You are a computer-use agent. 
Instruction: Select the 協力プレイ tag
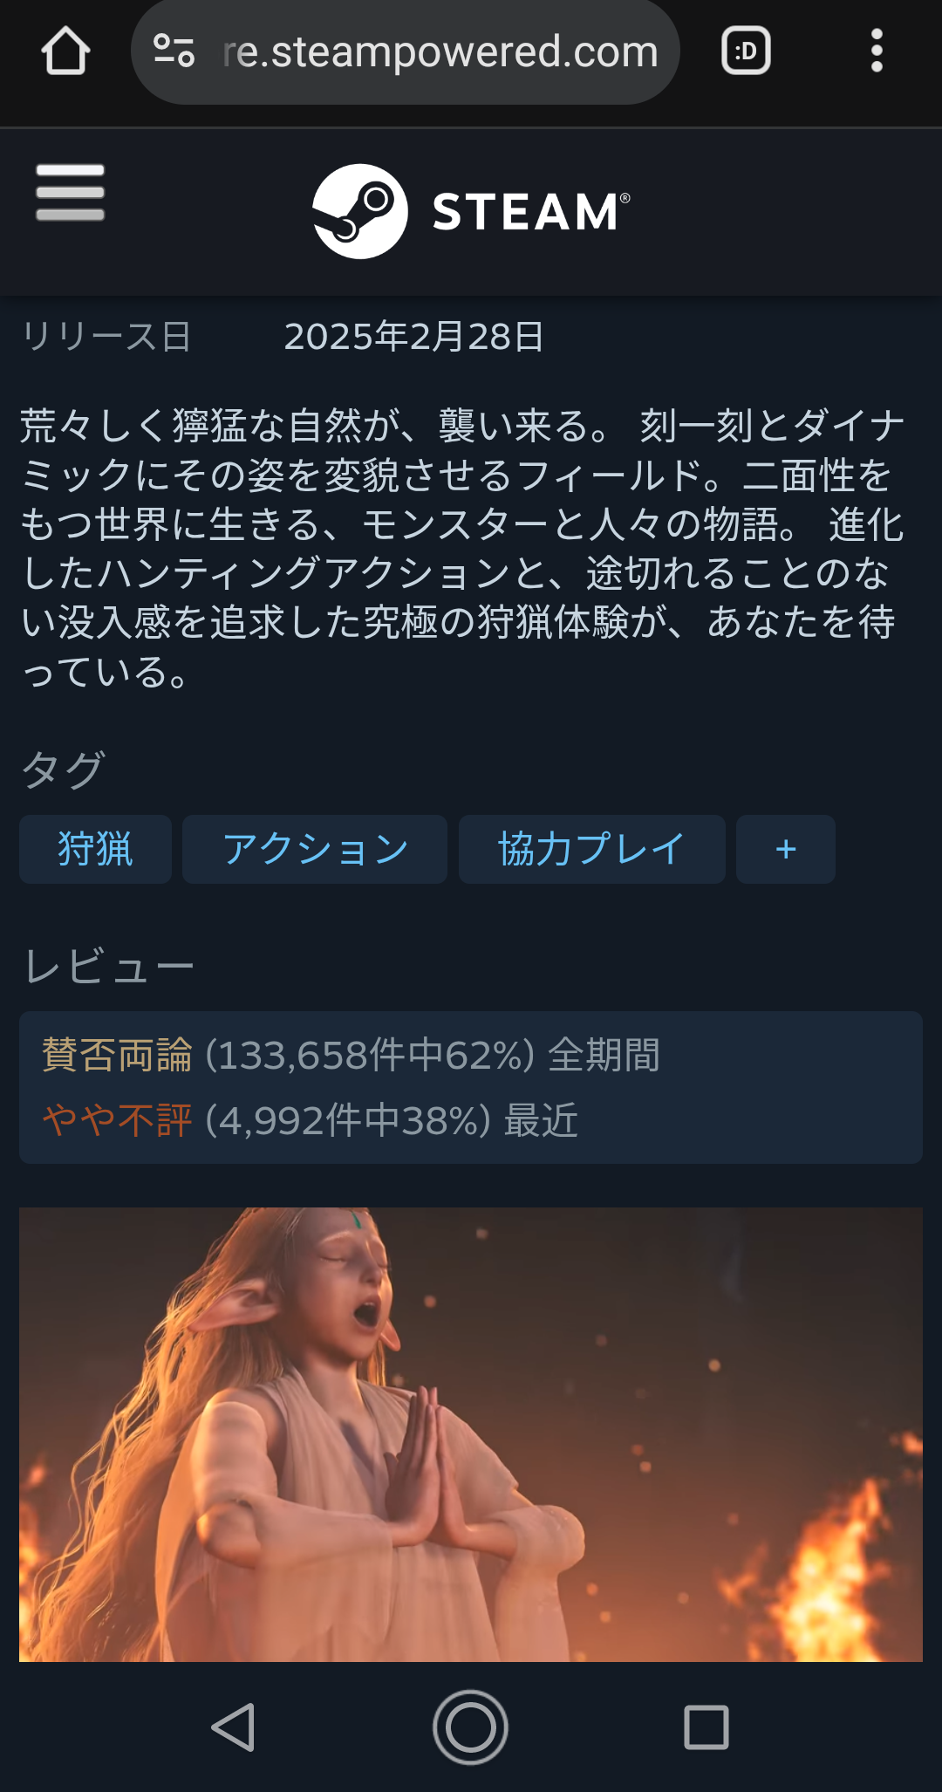(x=591, y=849)
